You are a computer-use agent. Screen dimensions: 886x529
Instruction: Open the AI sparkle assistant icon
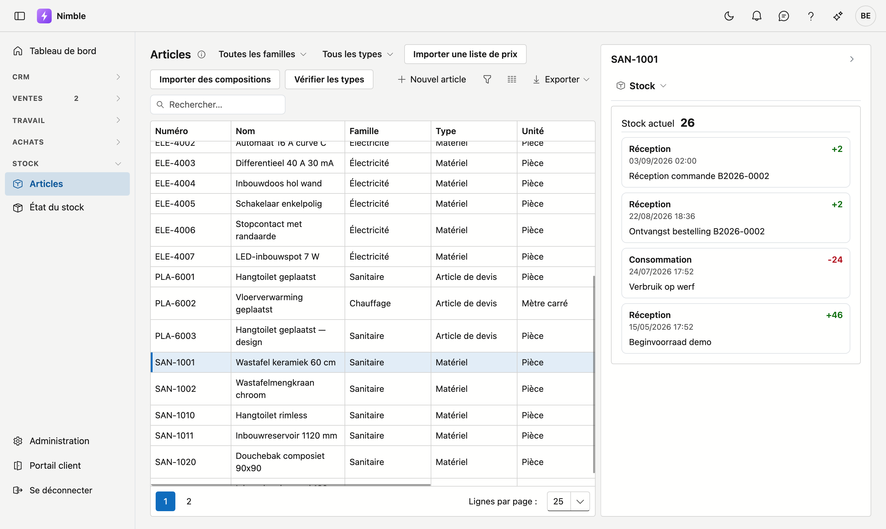[838, 16]
